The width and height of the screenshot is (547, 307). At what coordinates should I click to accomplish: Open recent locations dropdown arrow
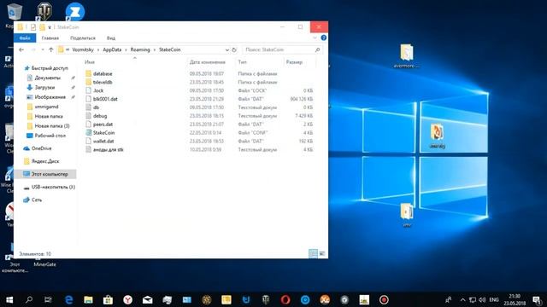pyautogui.click(x=43, y=49)
